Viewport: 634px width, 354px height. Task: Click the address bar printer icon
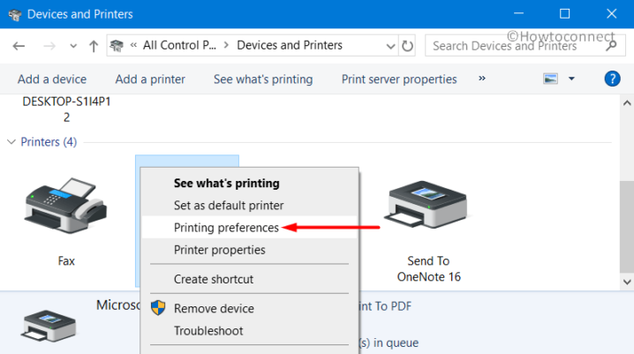tap(117, 45)
